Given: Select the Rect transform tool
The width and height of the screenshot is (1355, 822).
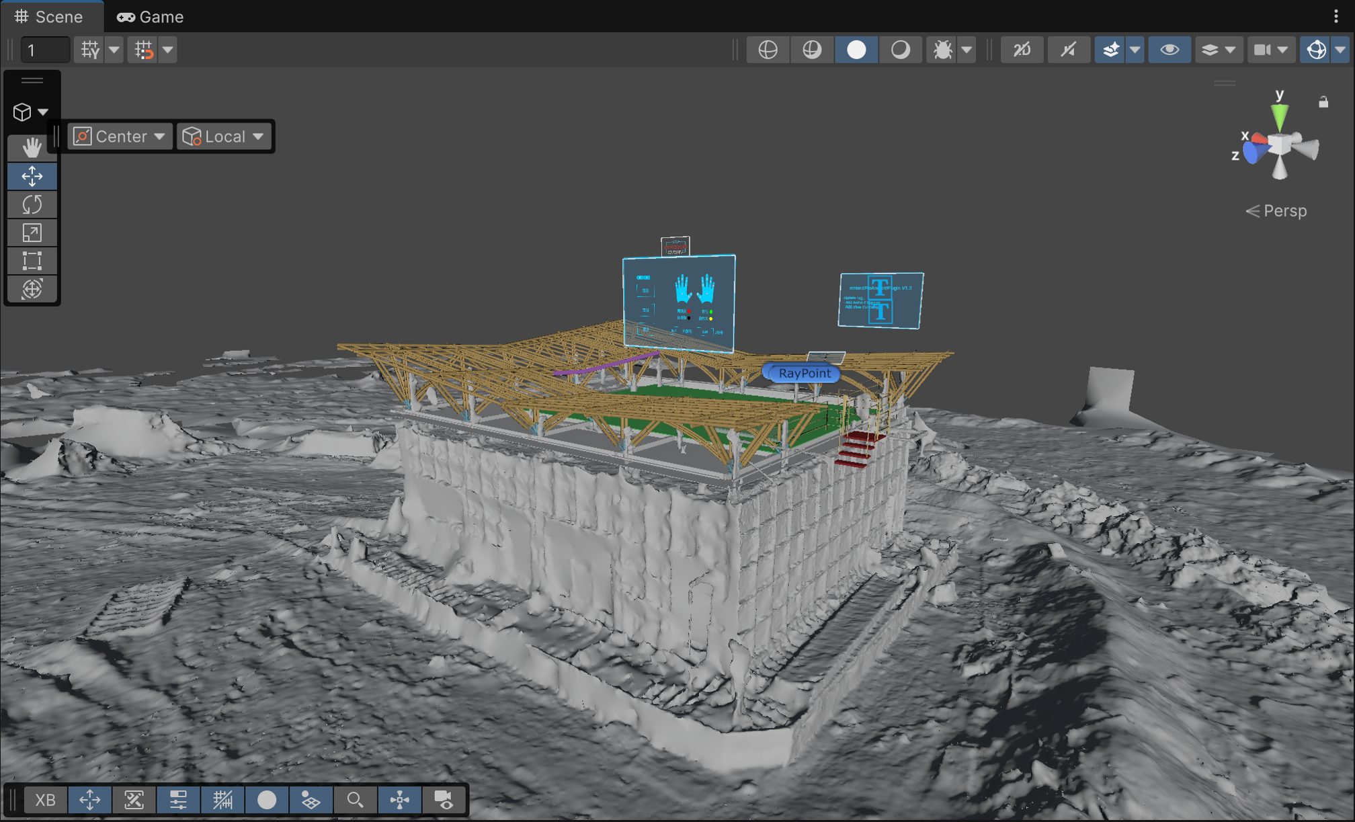Looking at the screenshot, I should tap(32, 261).
